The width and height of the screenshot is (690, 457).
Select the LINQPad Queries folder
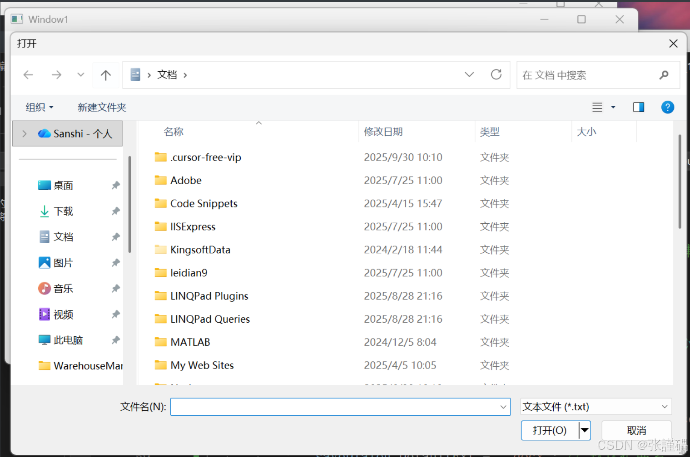pyautogui.click(x=210, y=319)
